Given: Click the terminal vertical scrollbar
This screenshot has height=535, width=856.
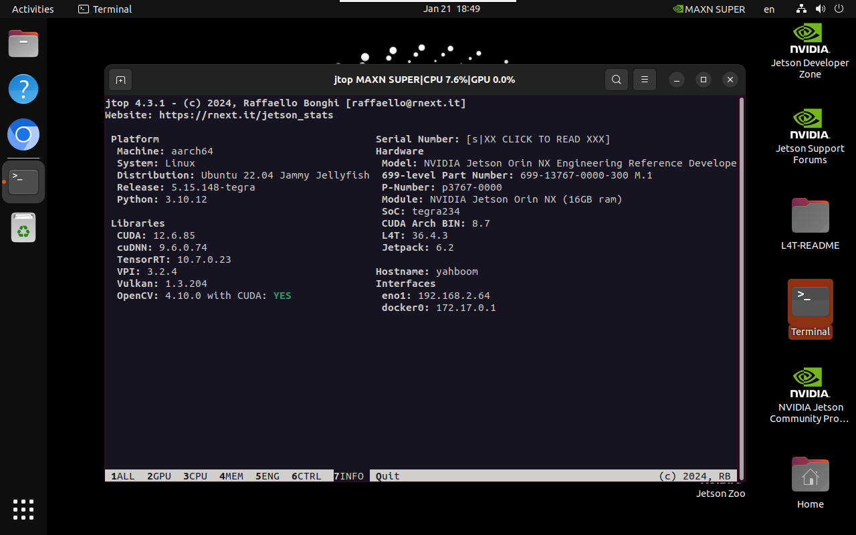Looking at the screenshot, I should [x=741, y=288].
